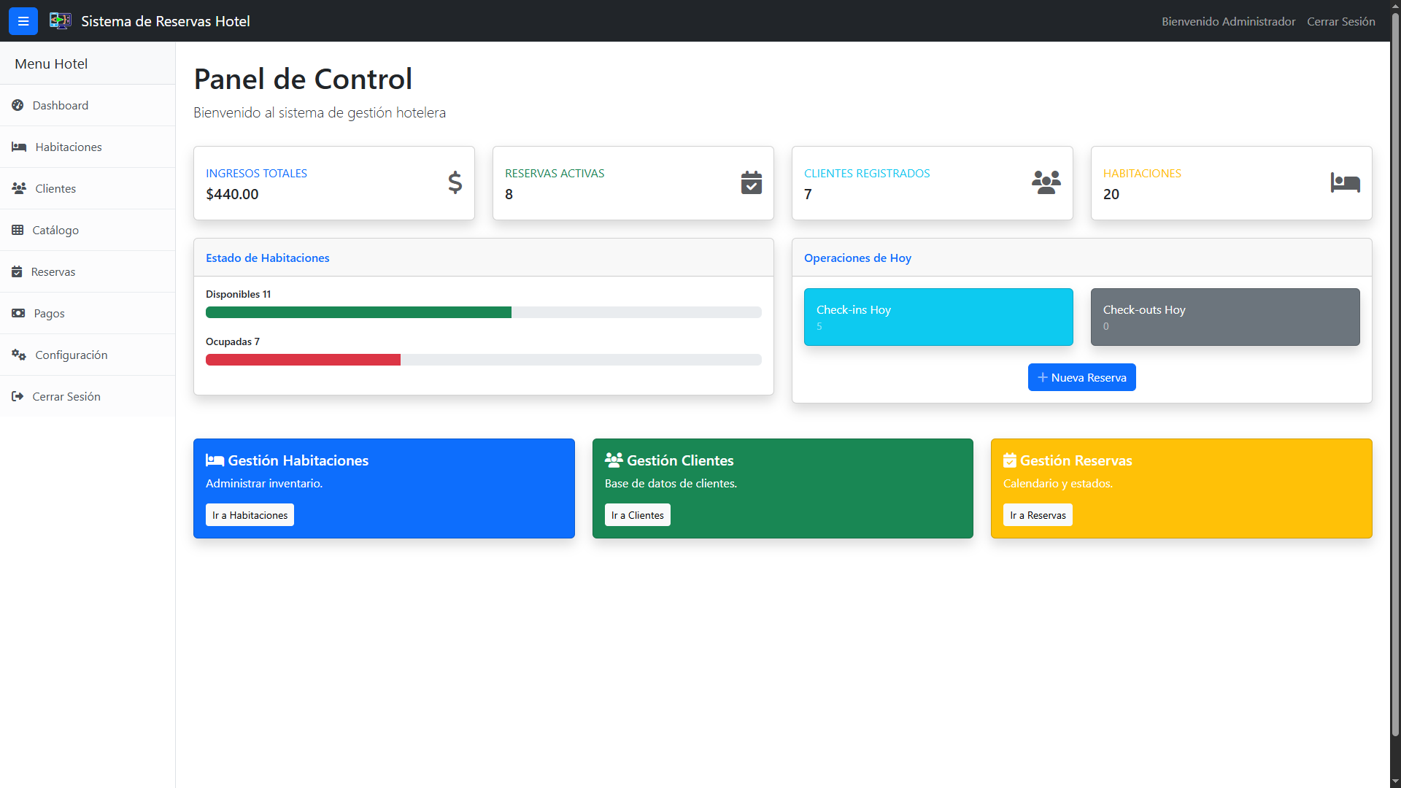Select Cerrar Sesión in the sidebar
1401x788 pixels.
coord(66,396)
